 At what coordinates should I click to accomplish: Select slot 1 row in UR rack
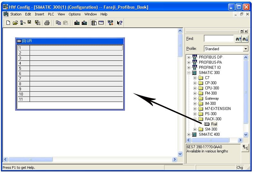70,48
